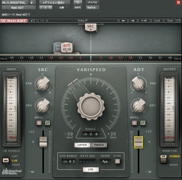
Task: Open the Hk_H_BIG[STEM] track selector dropdown
Action: point(15,3)
